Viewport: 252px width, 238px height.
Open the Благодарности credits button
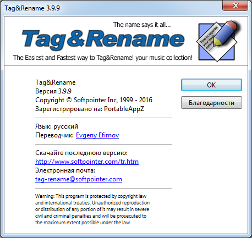[211, 103]
